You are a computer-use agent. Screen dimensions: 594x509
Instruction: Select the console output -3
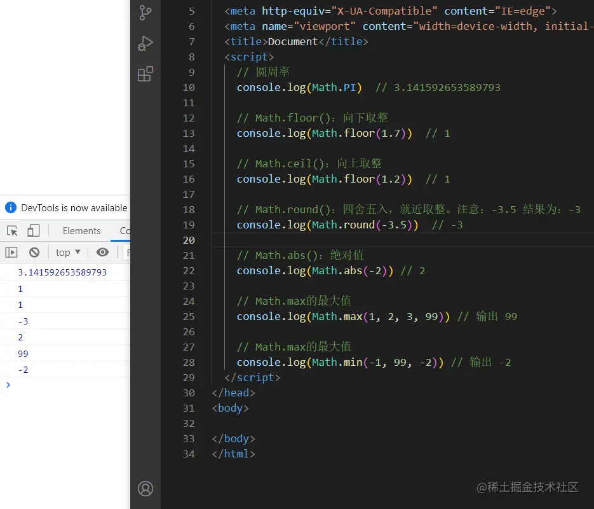point(23,321)
